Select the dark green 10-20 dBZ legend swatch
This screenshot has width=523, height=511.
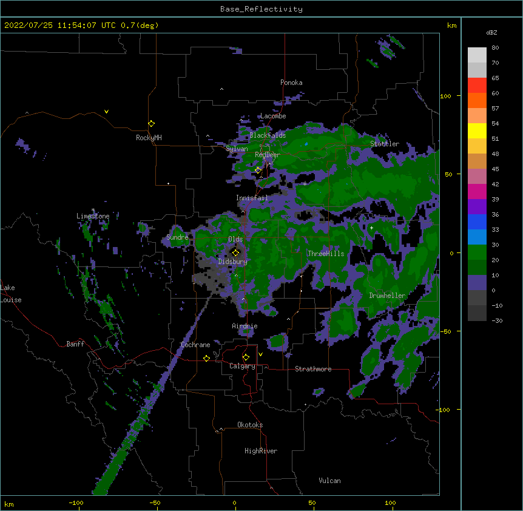click(477, 268)
